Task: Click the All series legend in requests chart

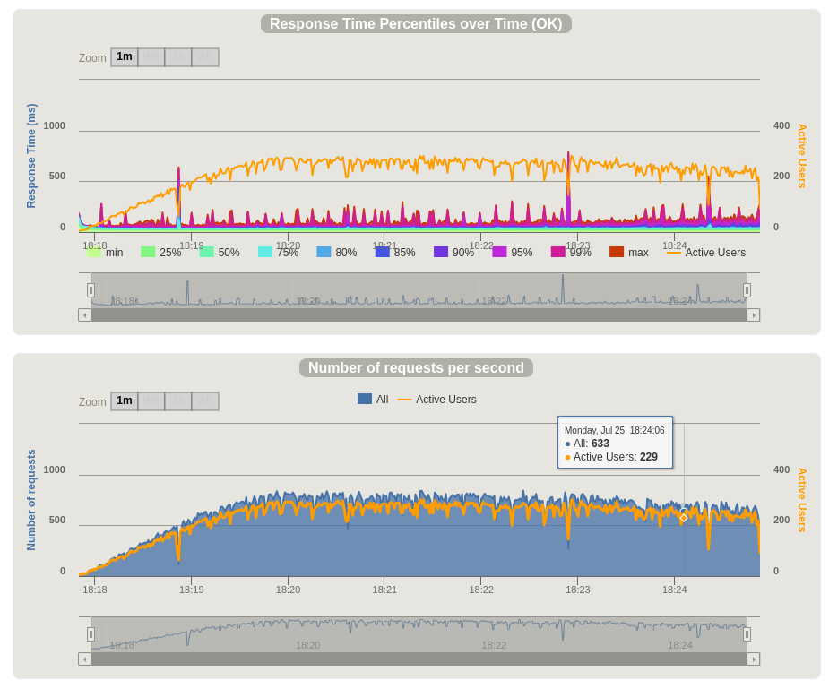Action: click(x=365, y=400)
